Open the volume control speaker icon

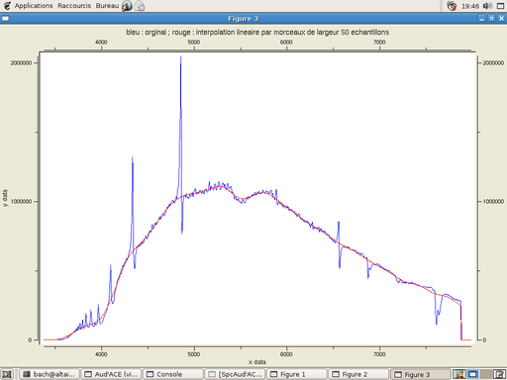pos(487,6)
